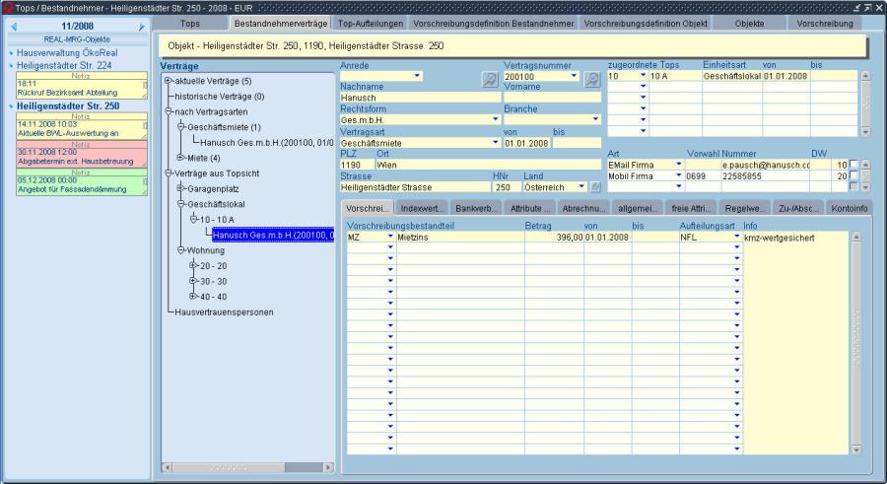Switch to the Tops tab
The image size is (887, 484).
(190, 24)
